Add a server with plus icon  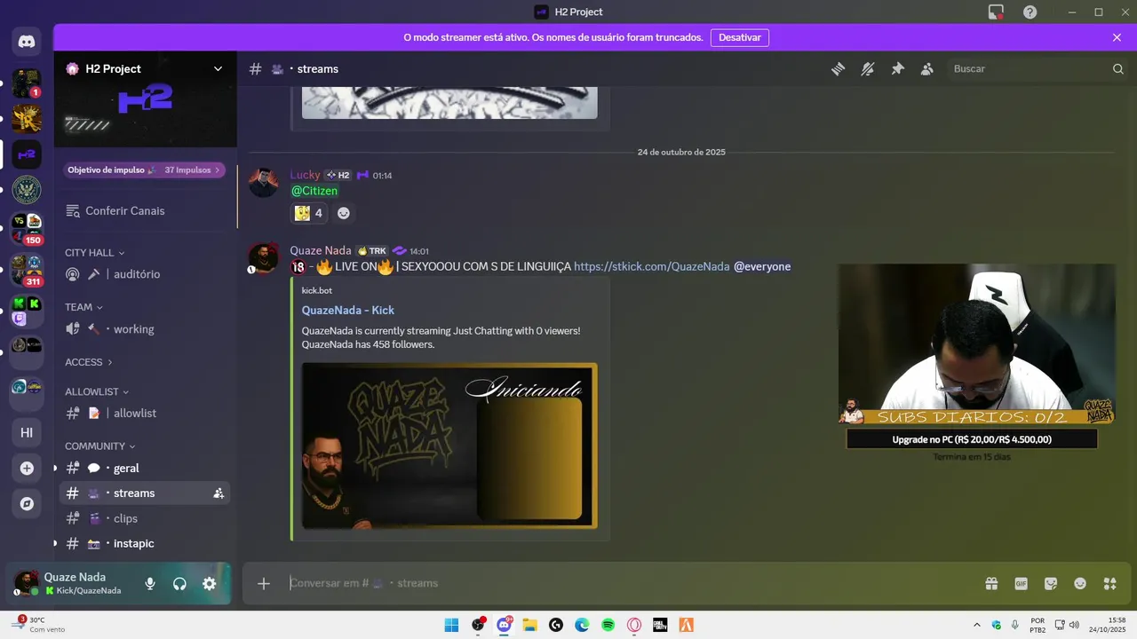coord(27,469)
